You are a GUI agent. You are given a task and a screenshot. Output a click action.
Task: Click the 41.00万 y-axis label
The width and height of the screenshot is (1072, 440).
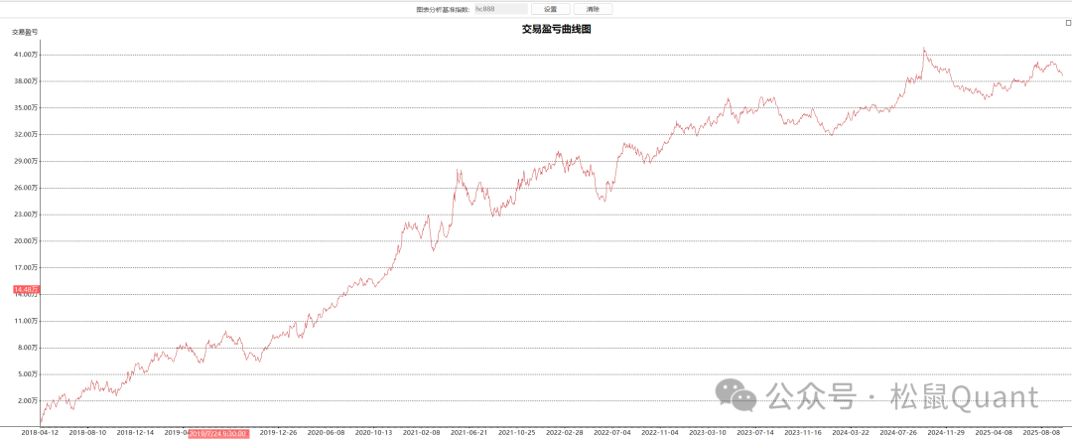tap(26, 55)
